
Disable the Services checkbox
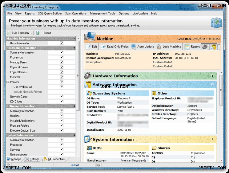(62, 149)
